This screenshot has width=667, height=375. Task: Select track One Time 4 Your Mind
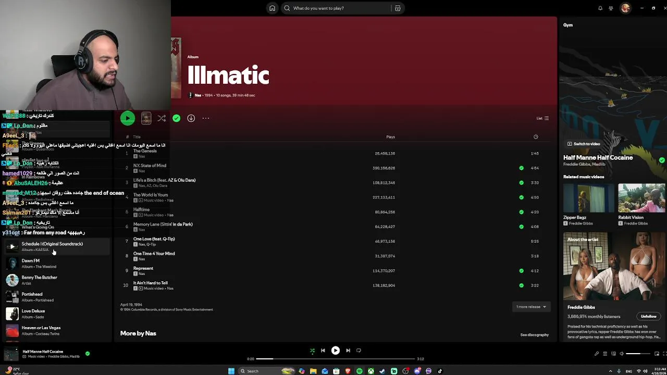pyautogui.click(x=335, y=256)
